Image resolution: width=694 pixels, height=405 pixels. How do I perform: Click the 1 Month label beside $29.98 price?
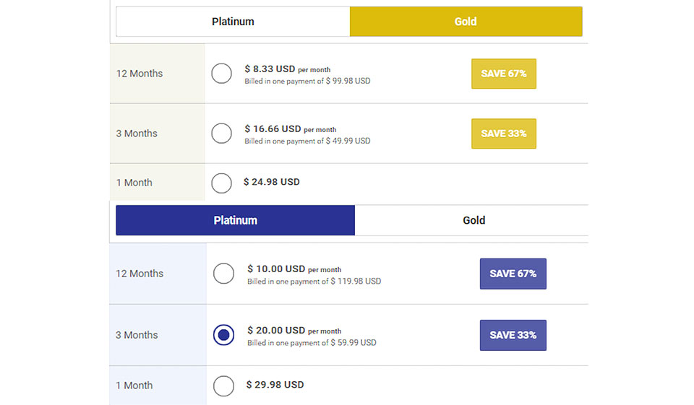click(x=134, y=386)
